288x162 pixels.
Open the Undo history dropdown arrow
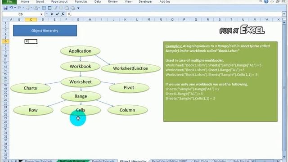coord(15,8)
